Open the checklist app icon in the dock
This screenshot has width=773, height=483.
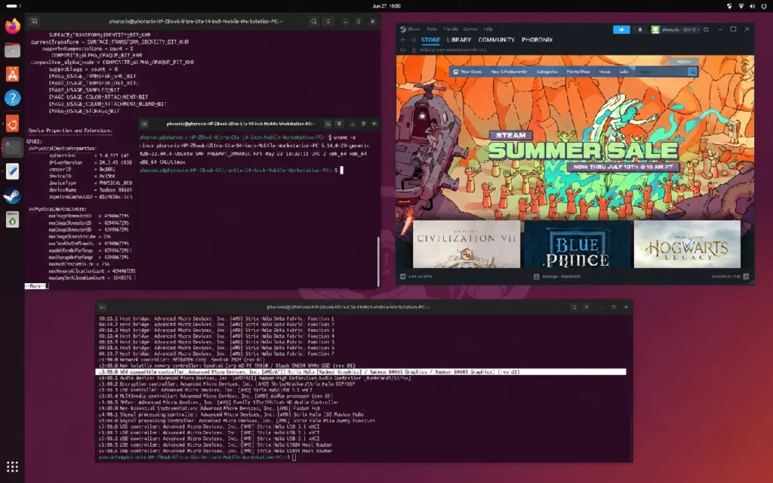click(12, 171)
